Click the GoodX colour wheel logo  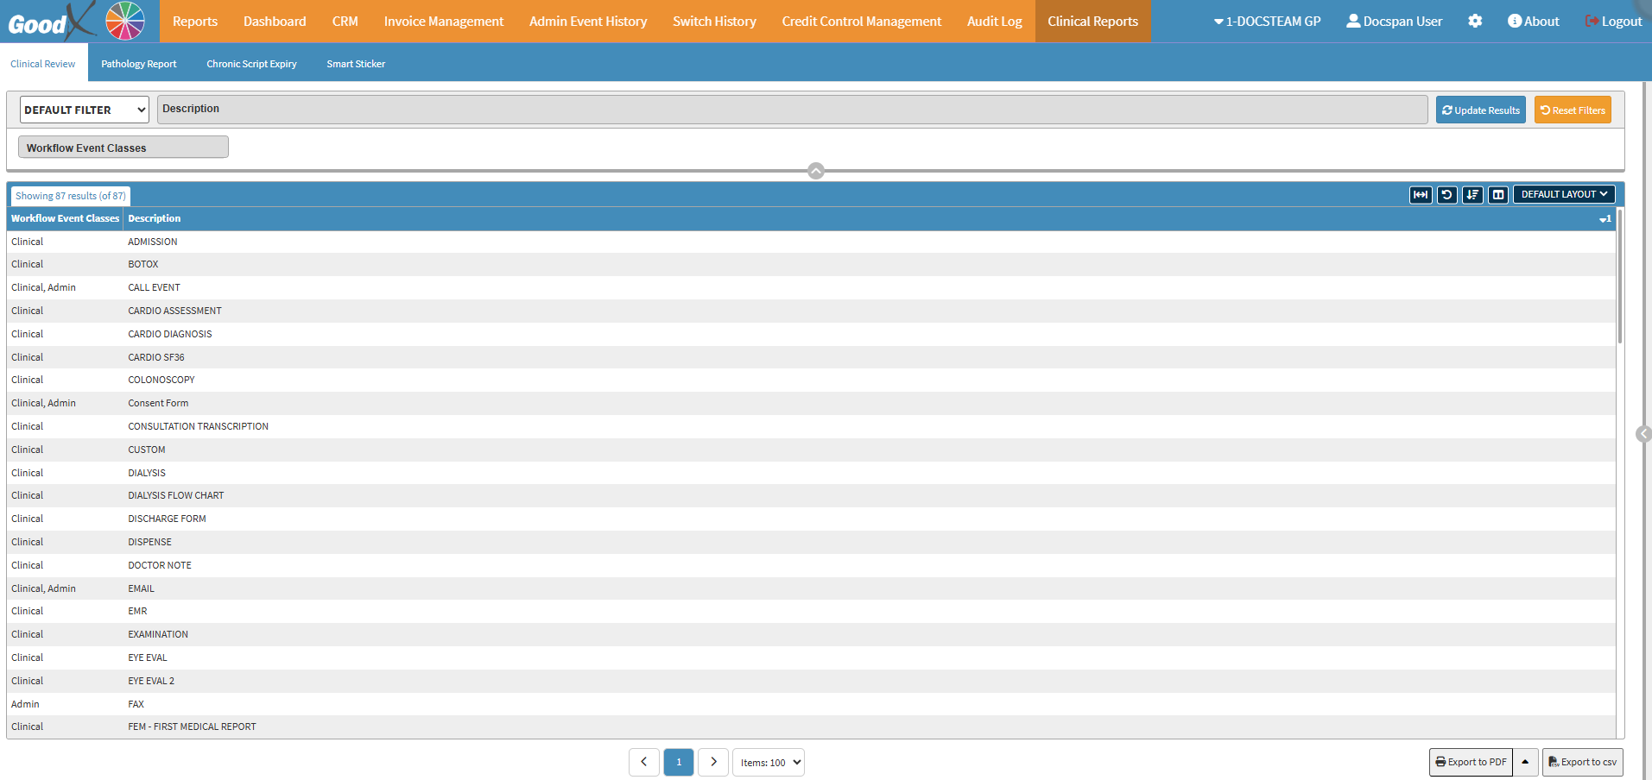[x=125, y=21]
